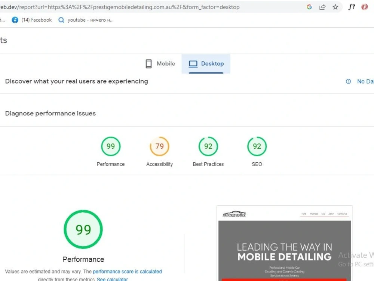Open the Facebook bookmark icon
This screenshot has height=281, width=374.
[x=15, y=20]
